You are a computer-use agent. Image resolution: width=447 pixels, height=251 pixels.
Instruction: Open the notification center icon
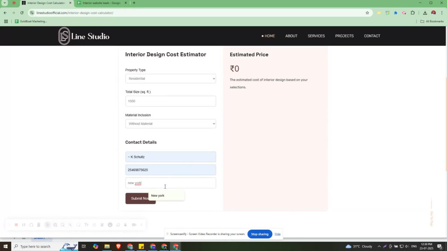[x=440, y=247]
